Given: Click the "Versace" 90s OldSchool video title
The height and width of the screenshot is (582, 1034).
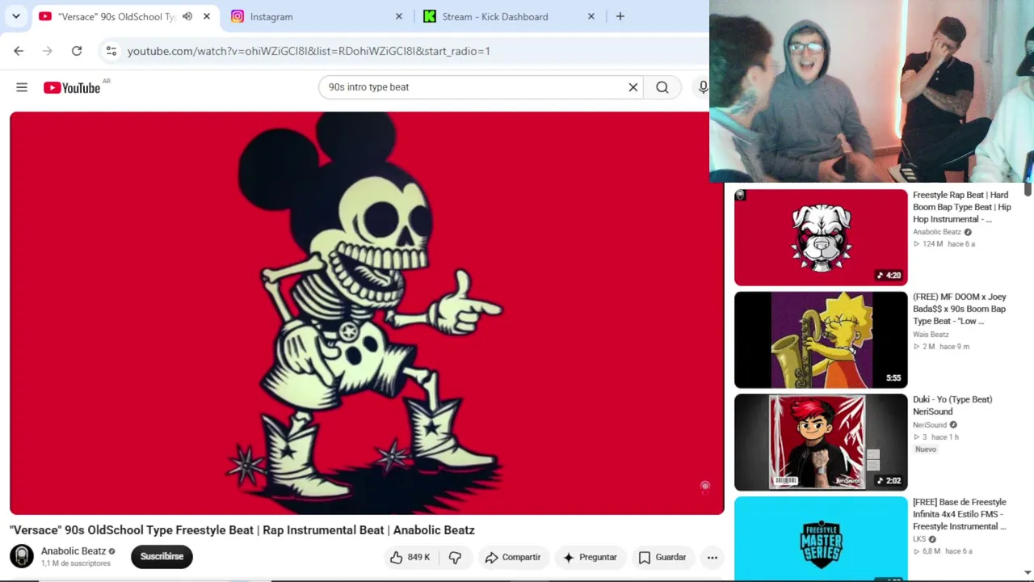Looking at the screenshot, I should click(x=242, y=530).
